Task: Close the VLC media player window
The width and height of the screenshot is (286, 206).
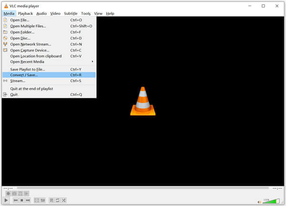Action: (277, 6)
